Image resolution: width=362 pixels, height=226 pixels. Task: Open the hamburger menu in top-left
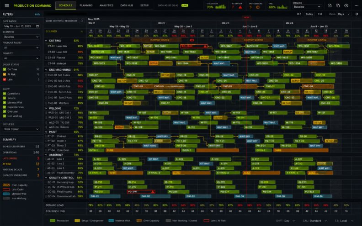pos(7,5)
